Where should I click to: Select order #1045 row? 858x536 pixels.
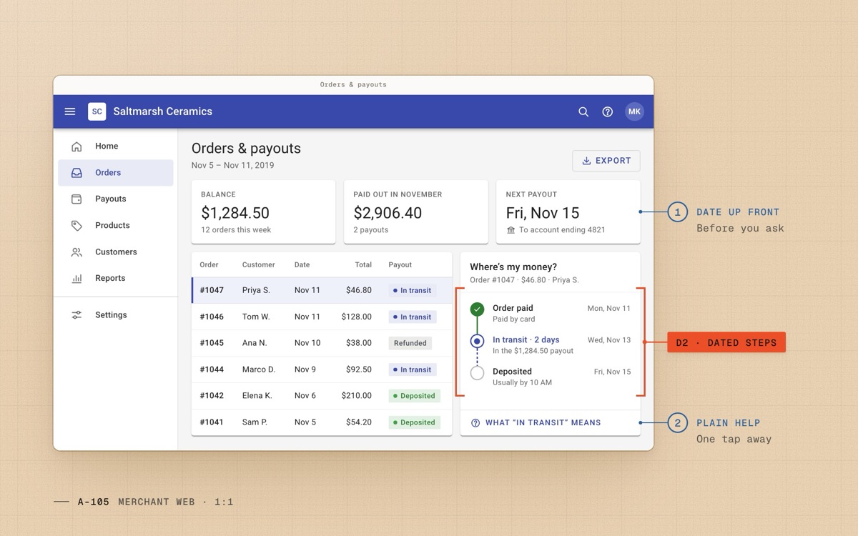pyautogui.click(x=322, y=344)
